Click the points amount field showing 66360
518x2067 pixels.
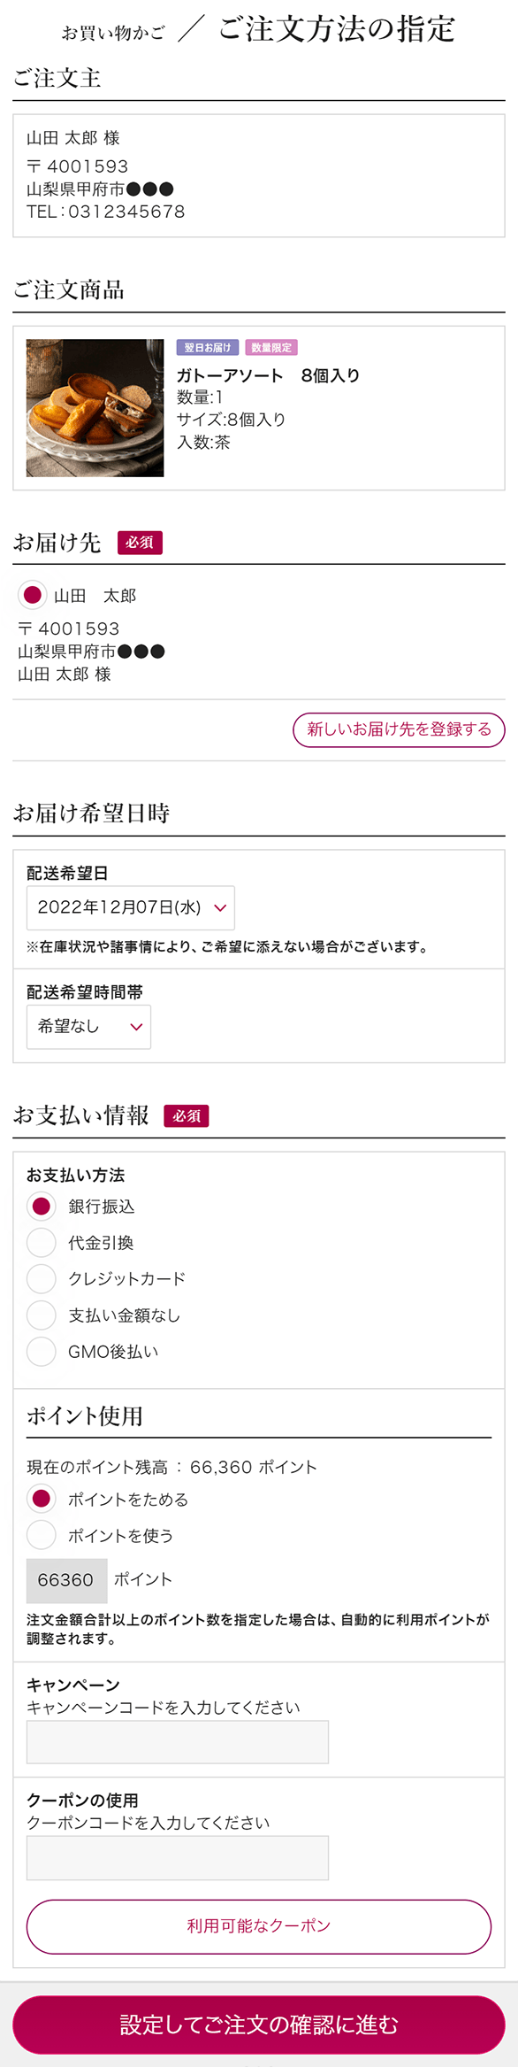tap(66, 1580)
